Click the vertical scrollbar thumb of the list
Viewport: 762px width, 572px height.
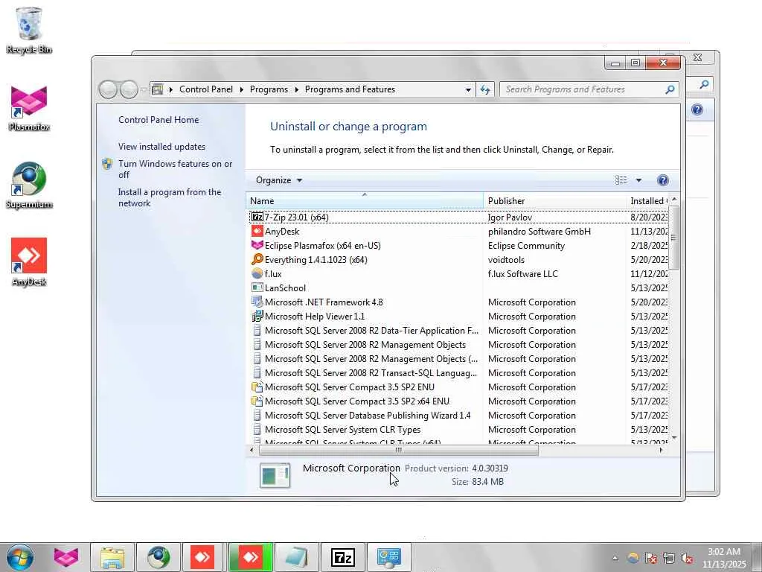[x=673, y=238]
